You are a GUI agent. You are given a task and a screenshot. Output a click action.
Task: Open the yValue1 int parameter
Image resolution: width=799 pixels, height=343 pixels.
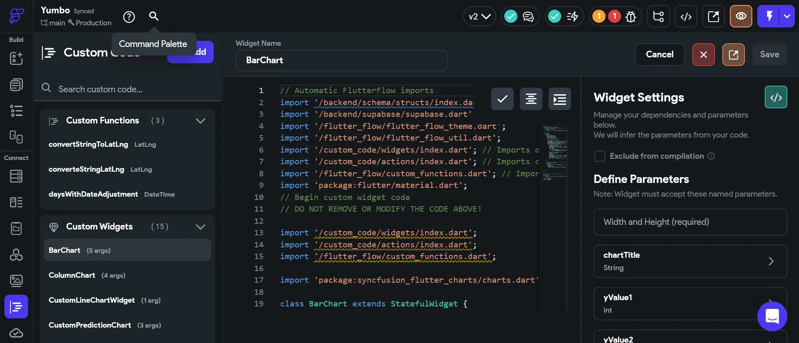tap(690, 304)
